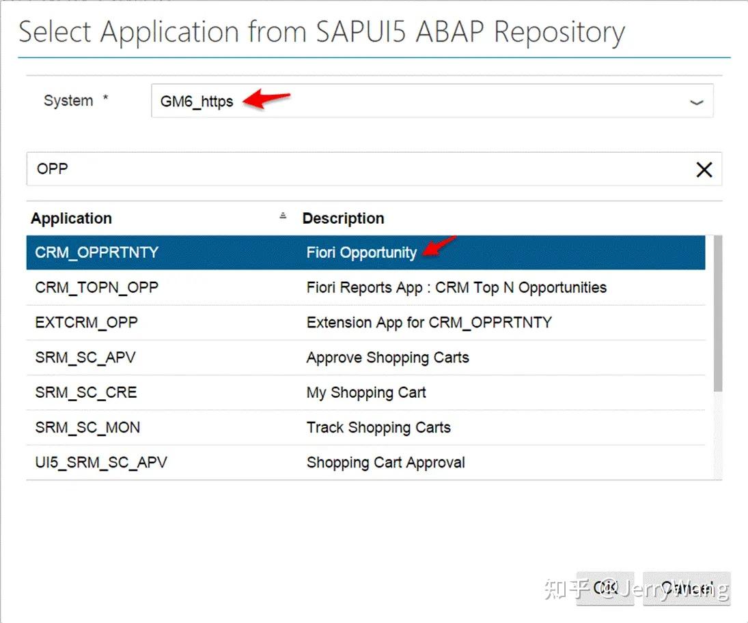Viewport: 748px width, 623px height.
Task: Click the ascending sort icon beside Application header
Action: (x=284, y=215)
